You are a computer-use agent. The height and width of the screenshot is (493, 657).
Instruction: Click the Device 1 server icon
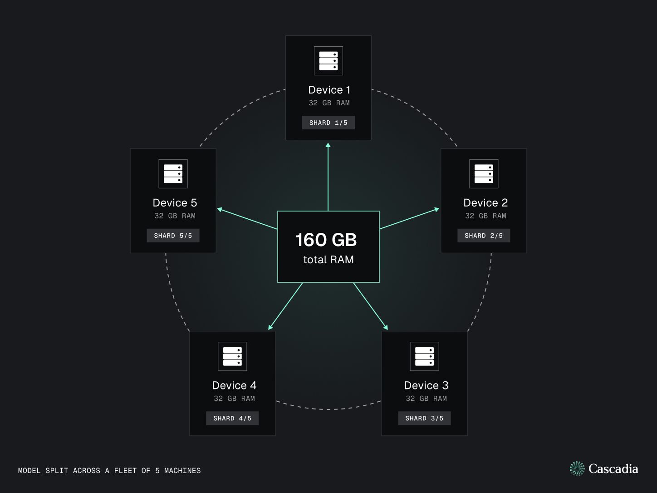(x=328, y=61)
